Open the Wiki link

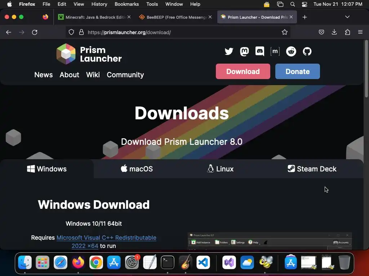tap(93, 75)
